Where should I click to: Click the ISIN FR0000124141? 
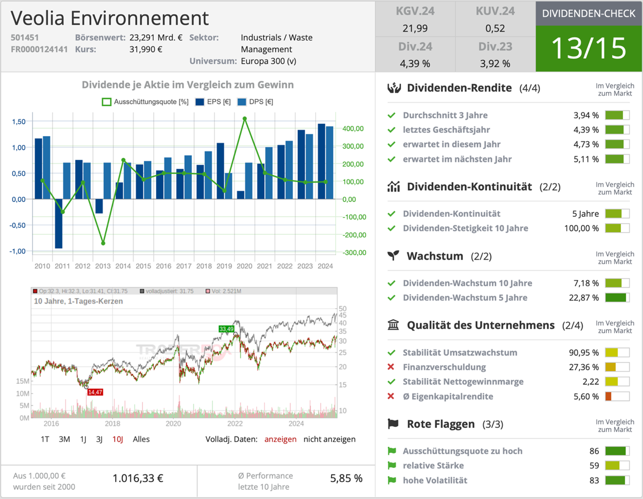pos(39,49)
